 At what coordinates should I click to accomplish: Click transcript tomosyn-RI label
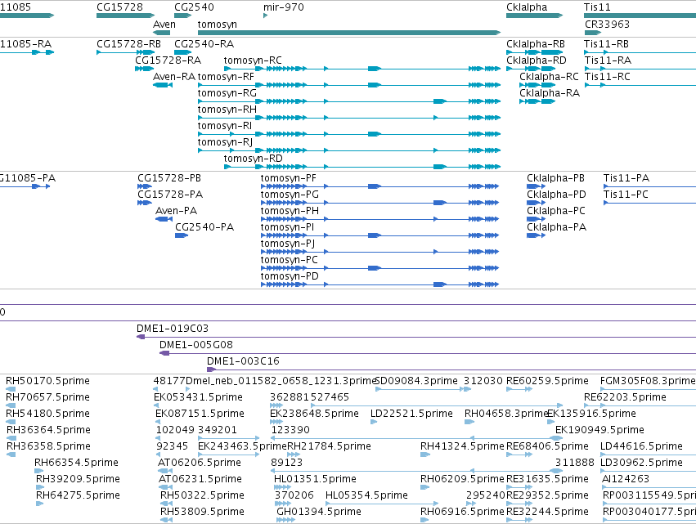coord(225,126)
